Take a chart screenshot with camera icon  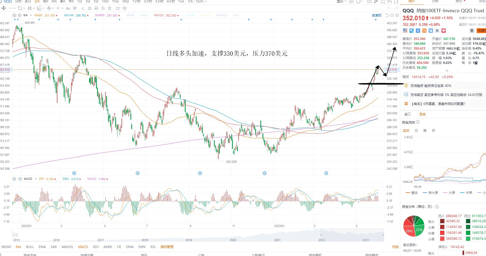[x=369, y=1]
